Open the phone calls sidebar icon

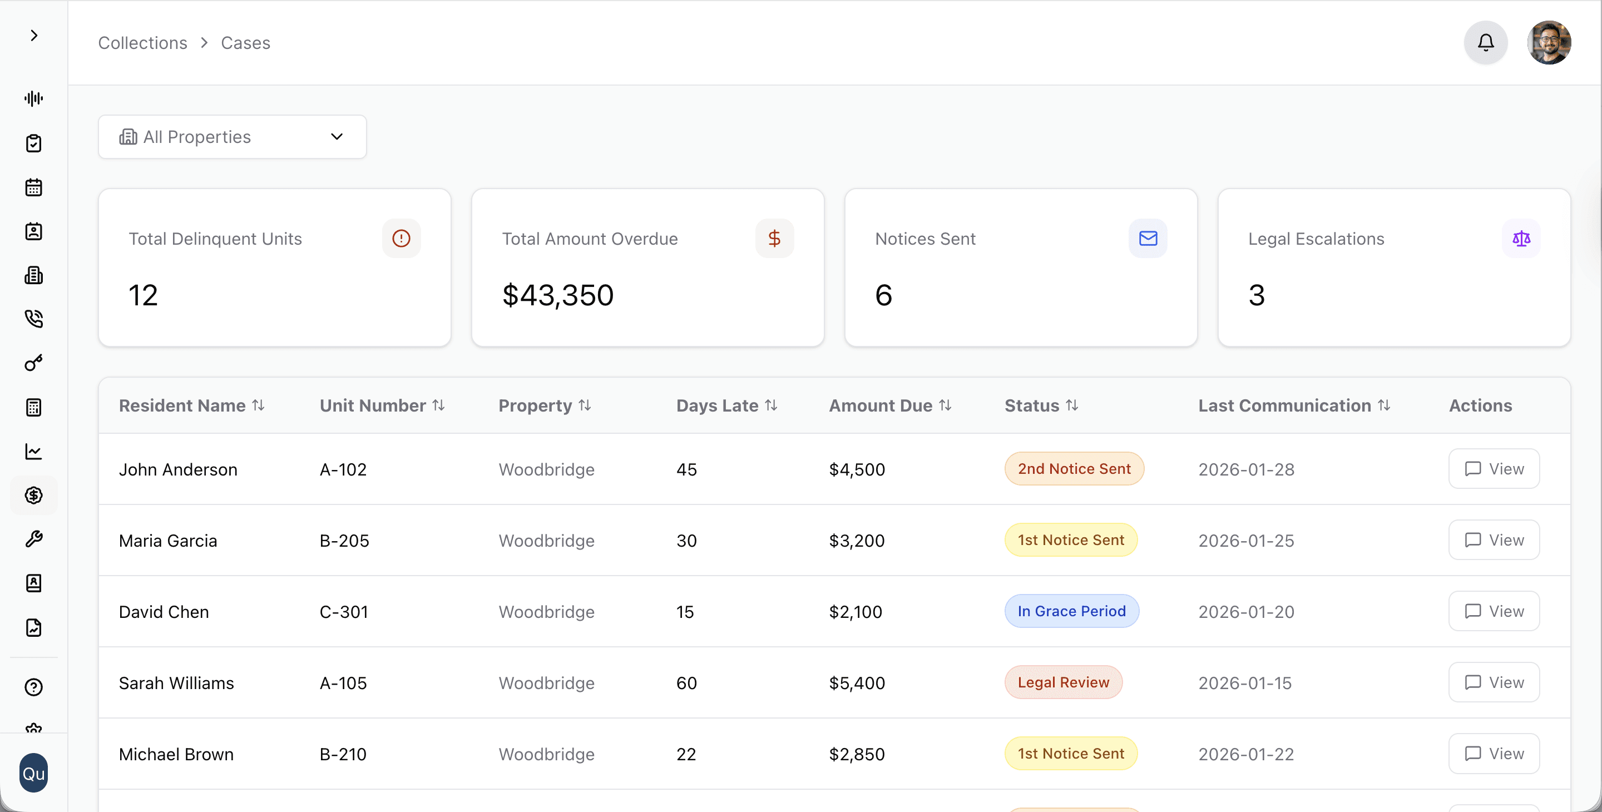tap(33, 319)
